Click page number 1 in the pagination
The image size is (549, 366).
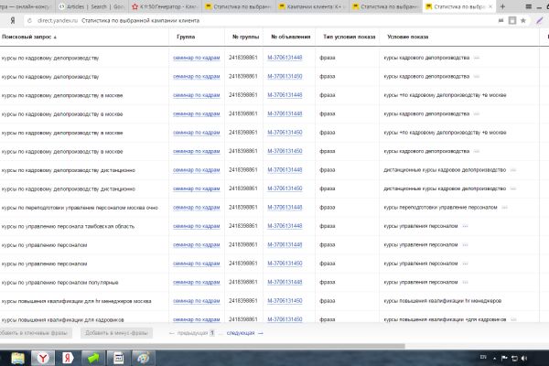[x=212, y=333]
